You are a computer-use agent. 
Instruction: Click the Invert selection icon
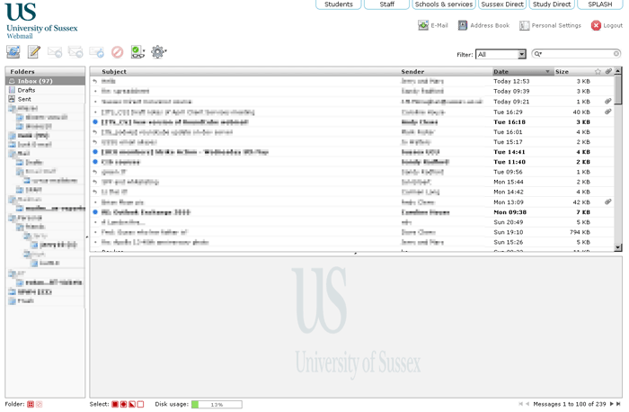(132, 404)
